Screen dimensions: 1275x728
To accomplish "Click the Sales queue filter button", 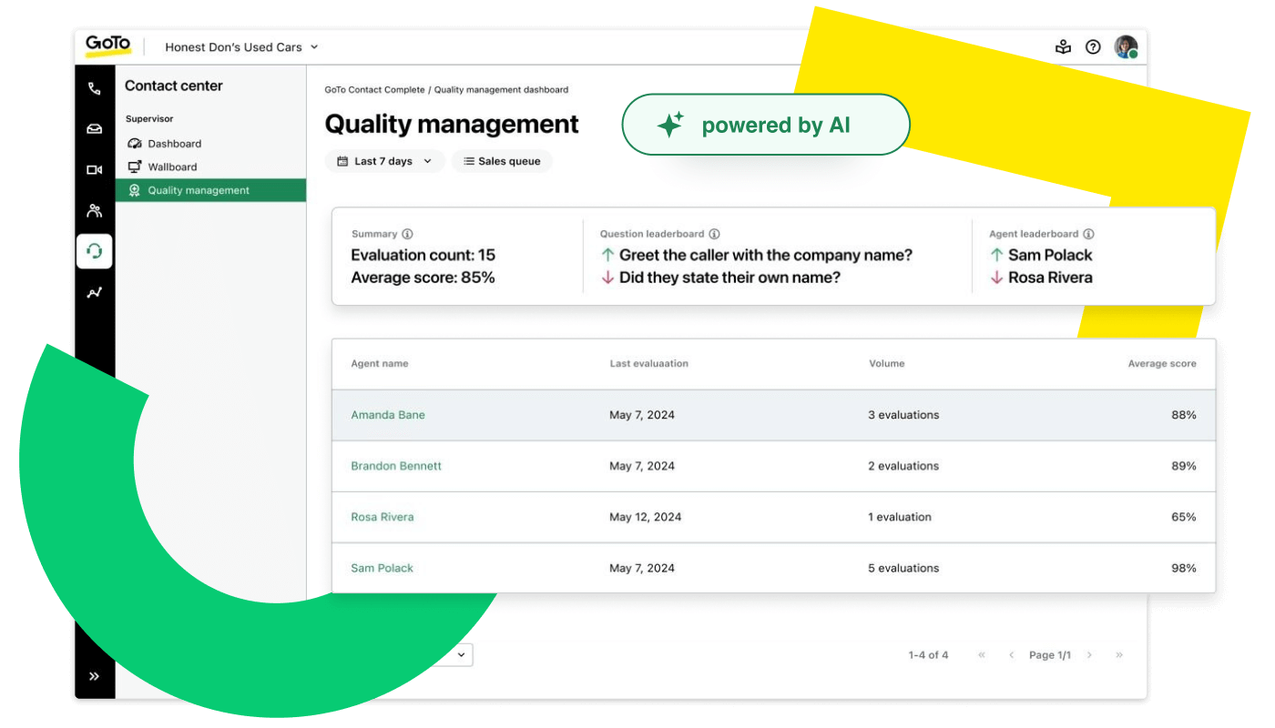I will coord(502,161).
